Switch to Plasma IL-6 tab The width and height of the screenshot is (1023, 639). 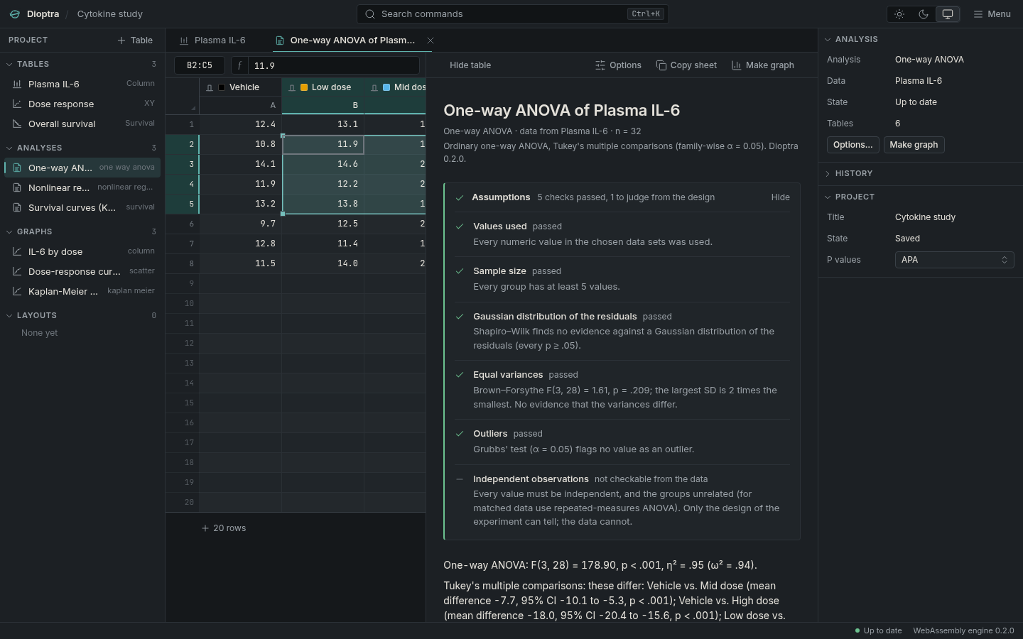pos(212,40)
